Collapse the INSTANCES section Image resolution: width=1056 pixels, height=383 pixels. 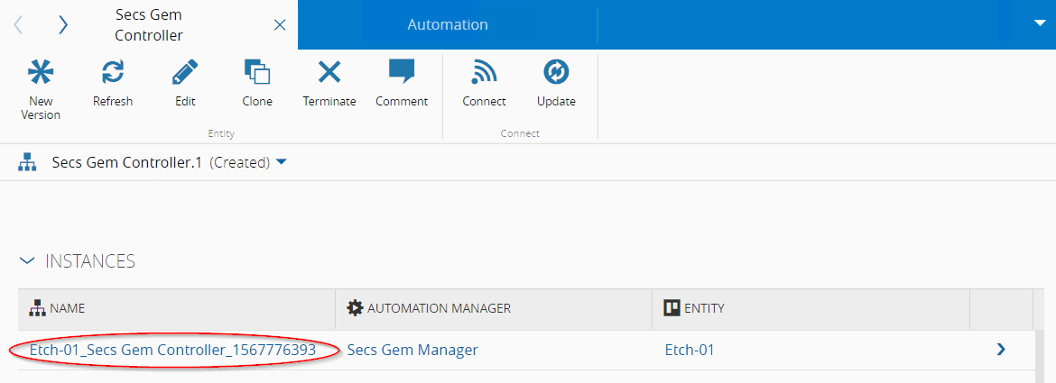(x=28, y=261)
